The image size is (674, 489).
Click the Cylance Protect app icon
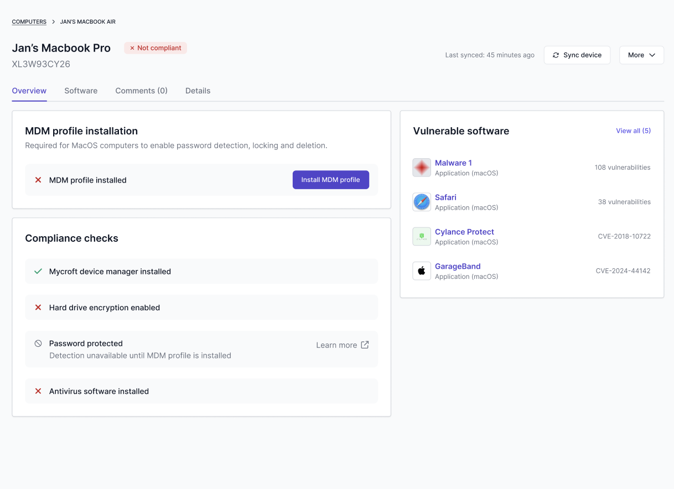pos(422,237)
